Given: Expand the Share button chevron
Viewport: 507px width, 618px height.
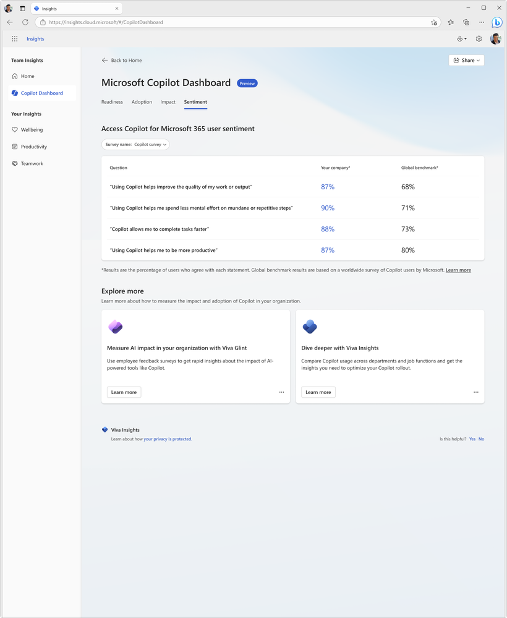Looking at the screenshot, I should click(477, 60).
